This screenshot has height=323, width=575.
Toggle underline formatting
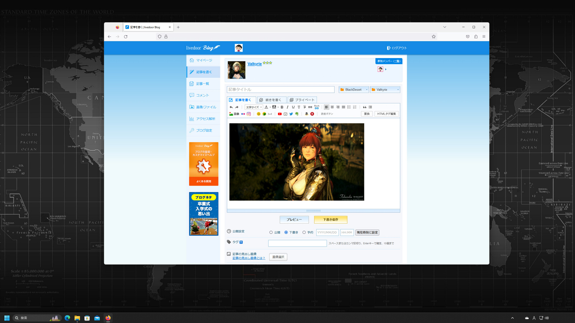(293, 107)
